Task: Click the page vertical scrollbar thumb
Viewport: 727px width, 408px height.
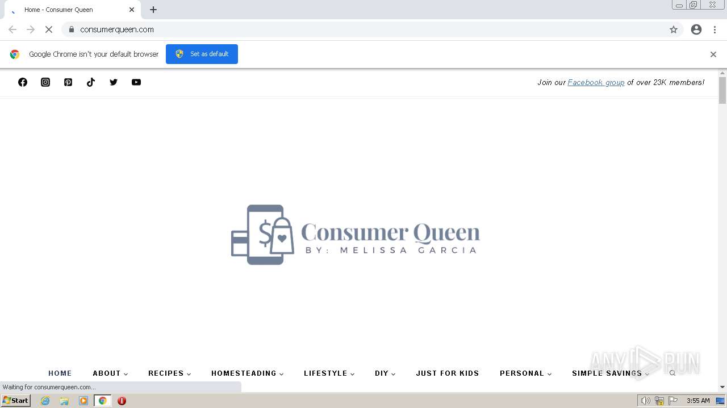Action: [x=722, y=90]
